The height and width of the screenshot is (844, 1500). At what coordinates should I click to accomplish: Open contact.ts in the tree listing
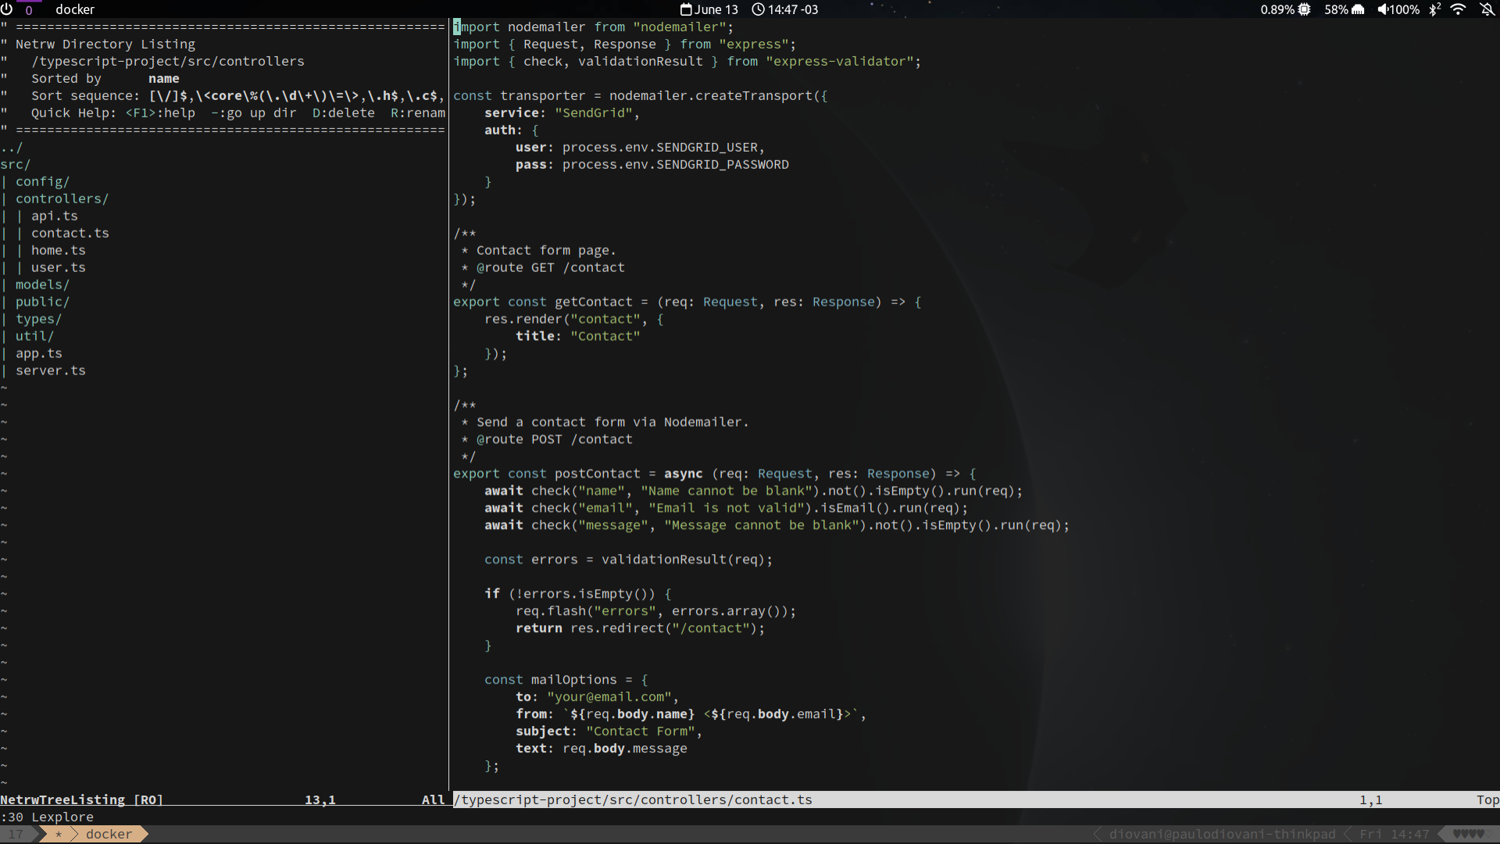(70, 234)
